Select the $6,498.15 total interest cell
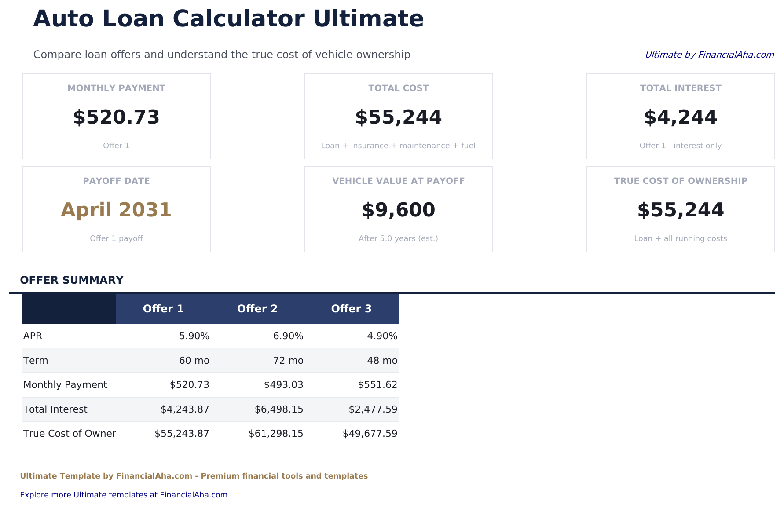The height and width of the screenshot is (508, 784). click(x=279, y=409)
